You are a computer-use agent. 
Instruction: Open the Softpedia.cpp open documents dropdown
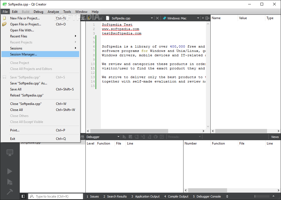tap(152, 18)
